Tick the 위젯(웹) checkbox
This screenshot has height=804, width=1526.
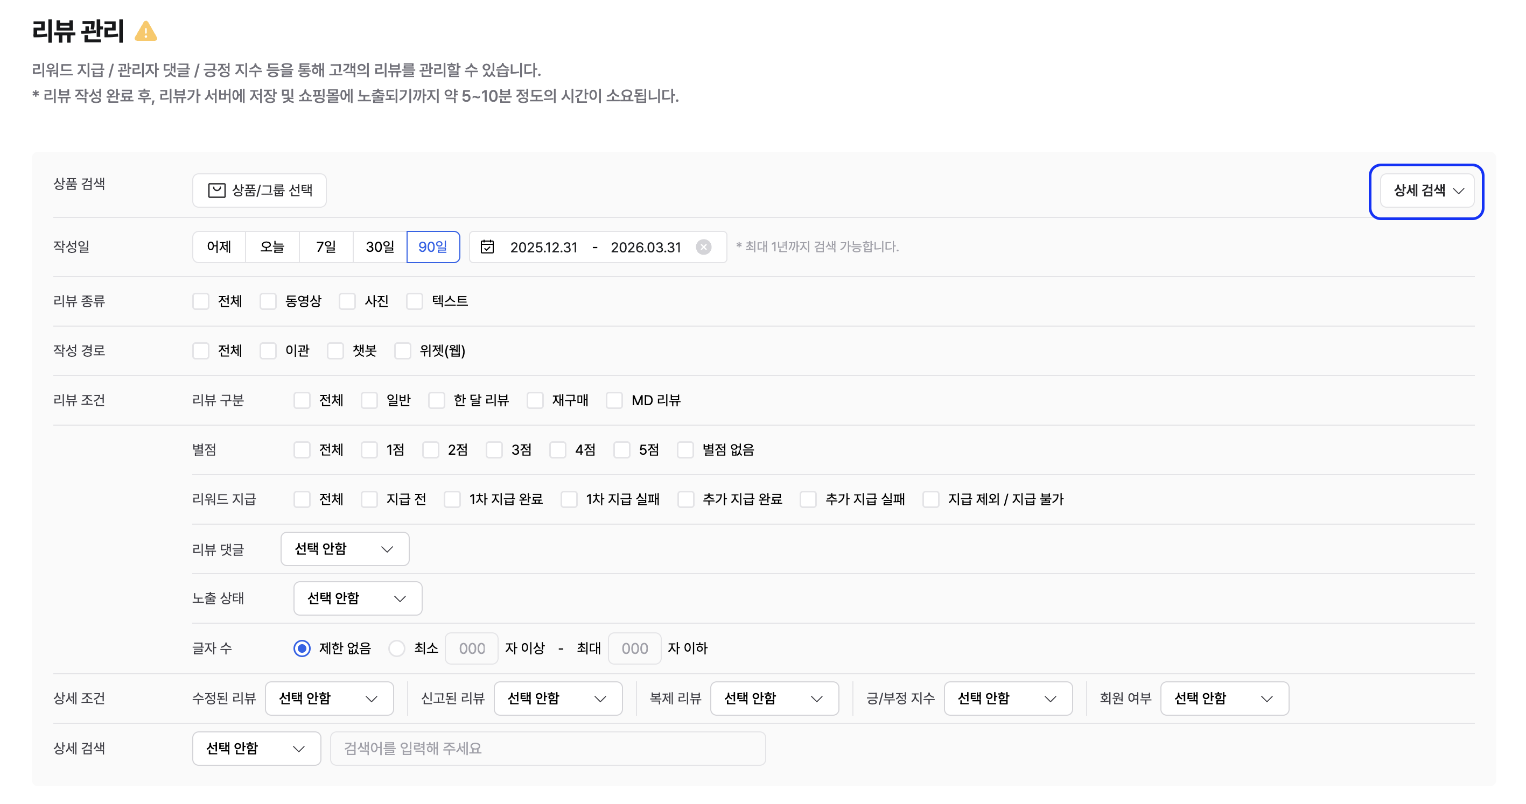click(x=403, y=351)
